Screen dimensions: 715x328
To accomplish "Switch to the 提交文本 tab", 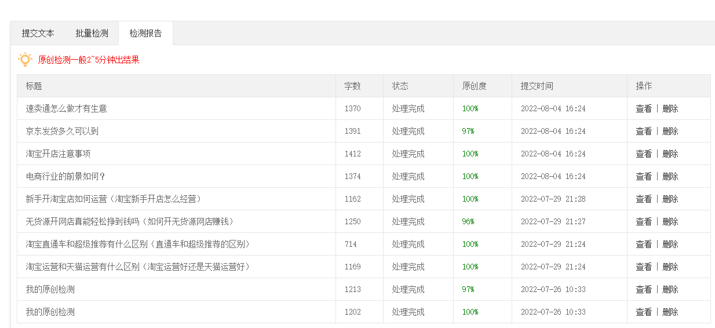I will (x=38, y=33).
